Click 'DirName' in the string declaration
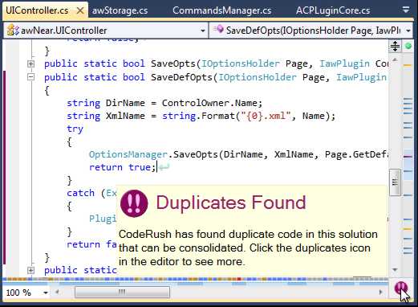This screenshot has width=418, height=307. pos(125,103)
